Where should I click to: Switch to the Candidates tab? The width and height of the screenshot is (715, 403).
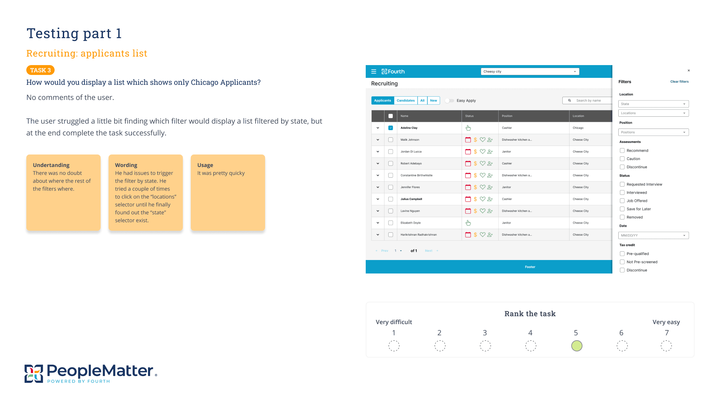coord(406,101)
